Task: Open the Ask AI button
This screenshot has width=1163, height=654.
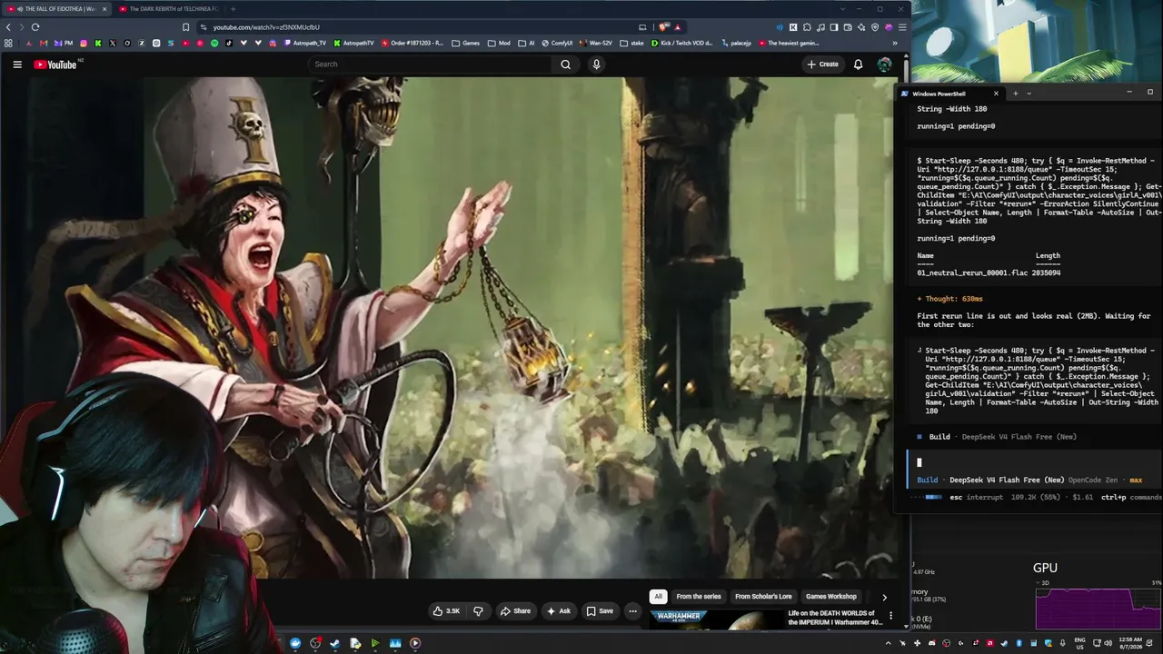Action: tap(559, 611)
